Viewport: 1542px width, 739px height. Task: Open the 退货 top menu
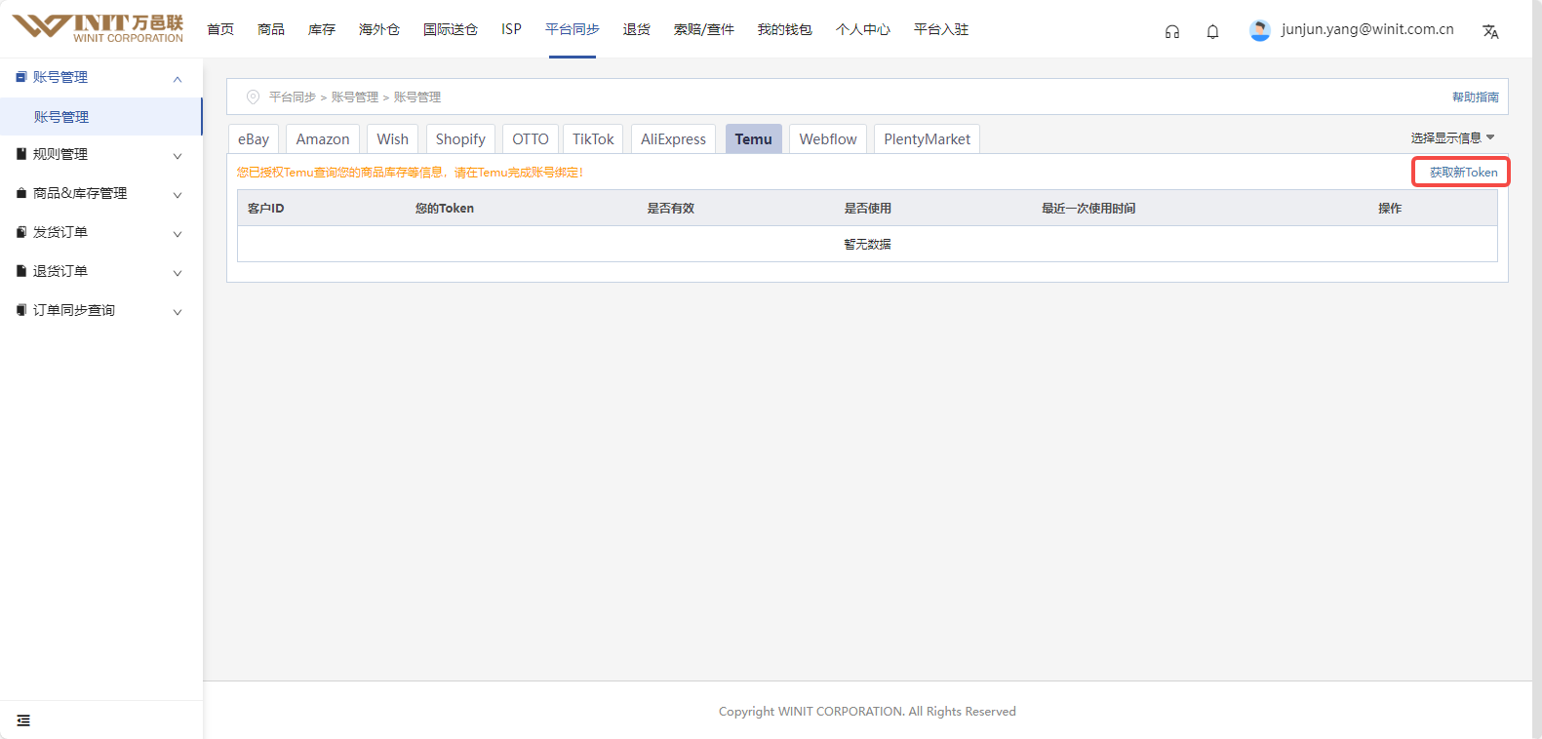637,29
